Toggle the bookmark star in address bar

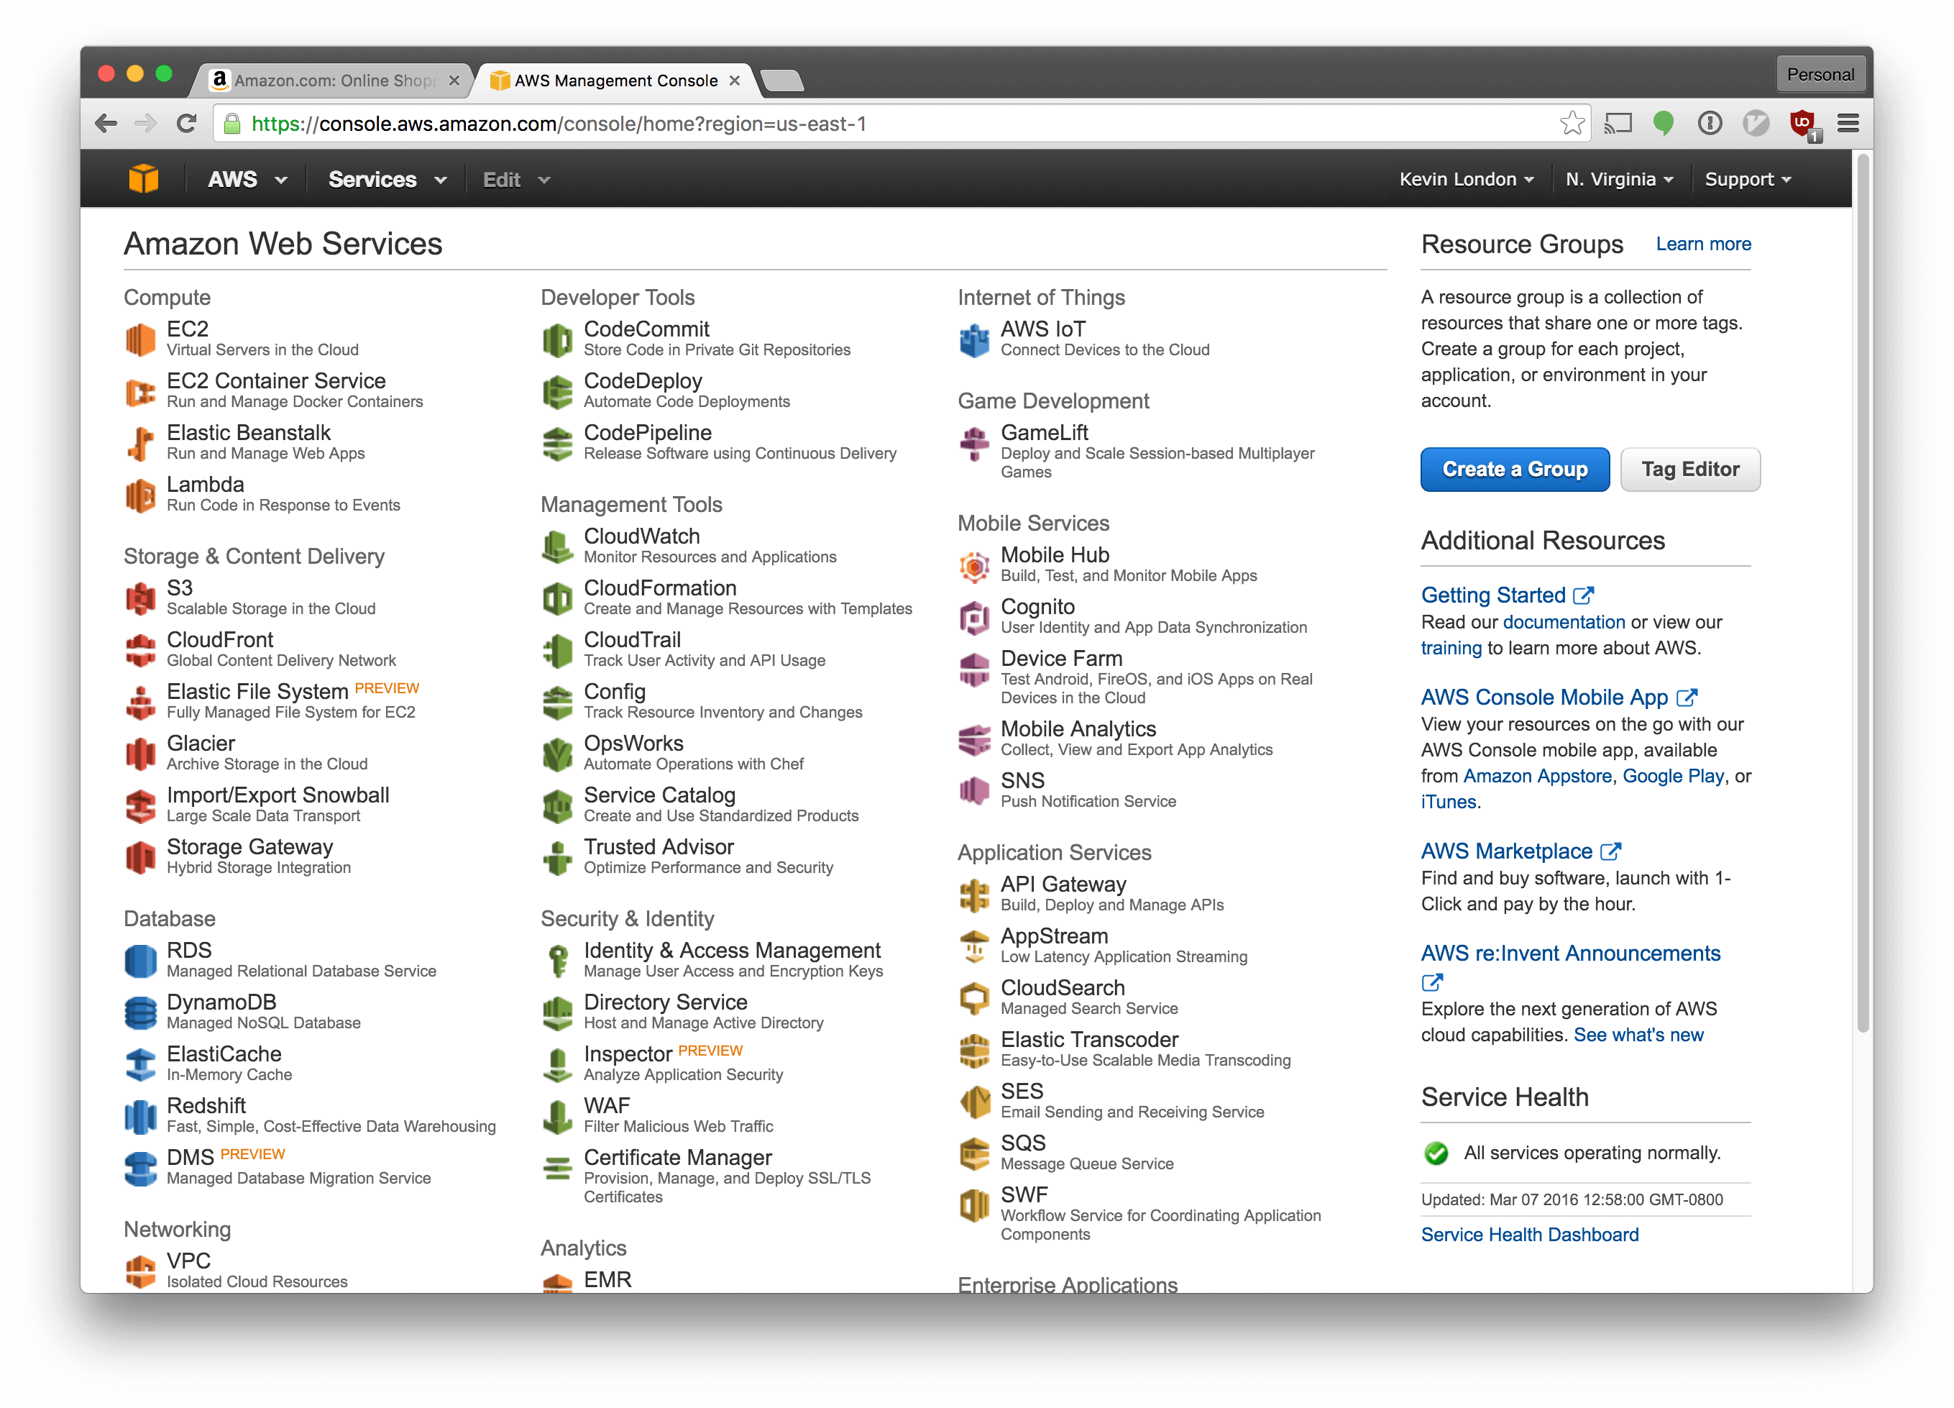click(x=1573, y=123)
